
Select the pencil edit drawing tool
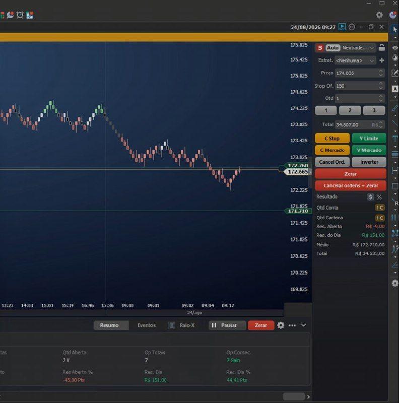pos(395,73)
